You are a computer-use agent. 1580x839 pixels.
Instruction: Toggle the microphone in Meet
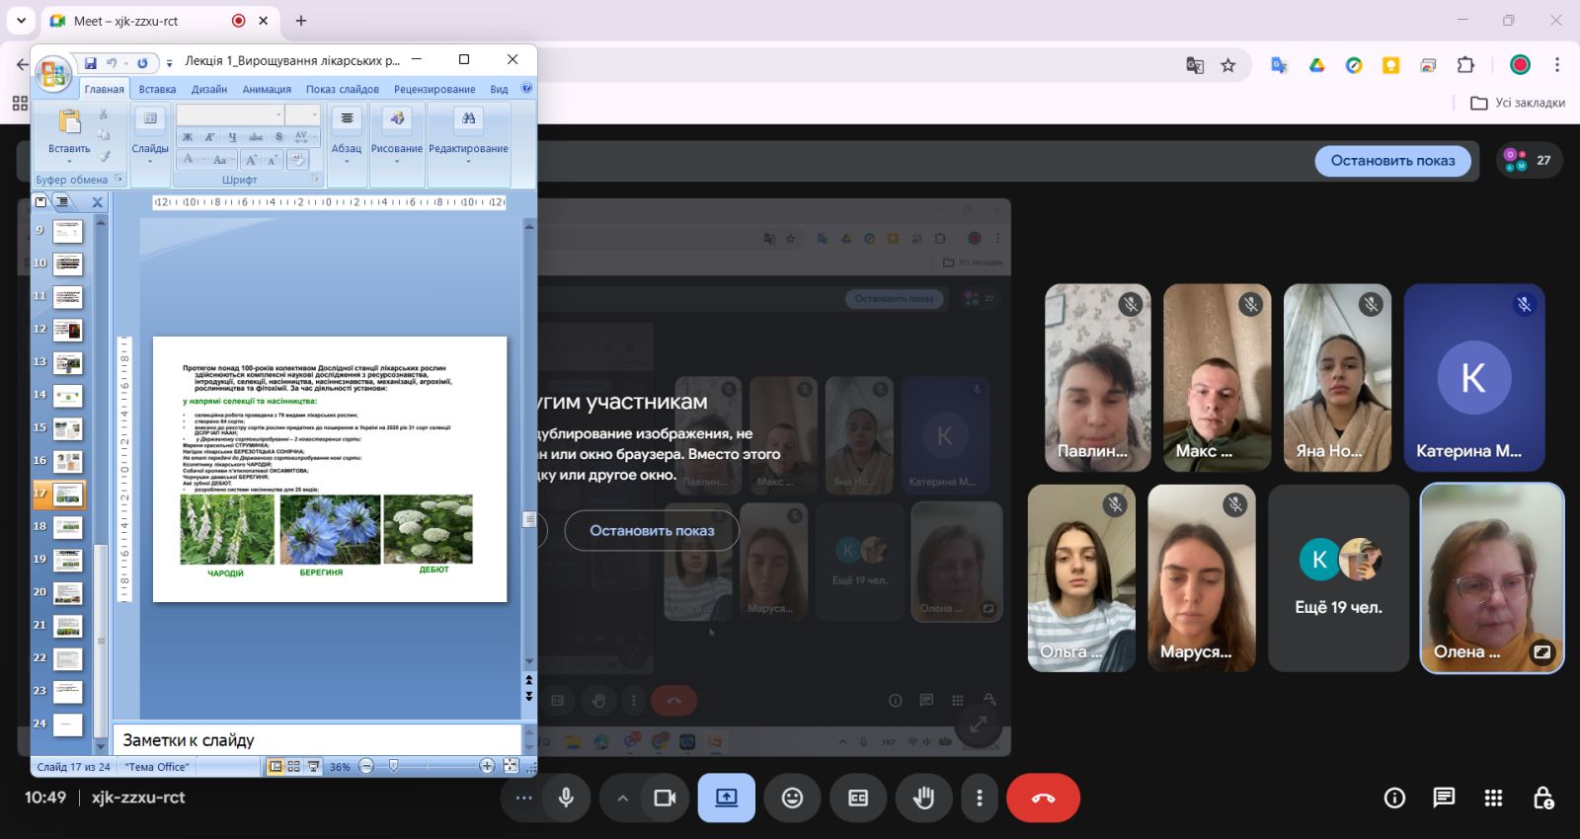click(x=566, y=798)
